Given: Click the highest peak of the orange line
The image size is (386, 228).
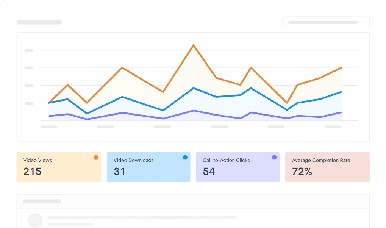Looking at the screenshot, I should click(x=194, y=45).
